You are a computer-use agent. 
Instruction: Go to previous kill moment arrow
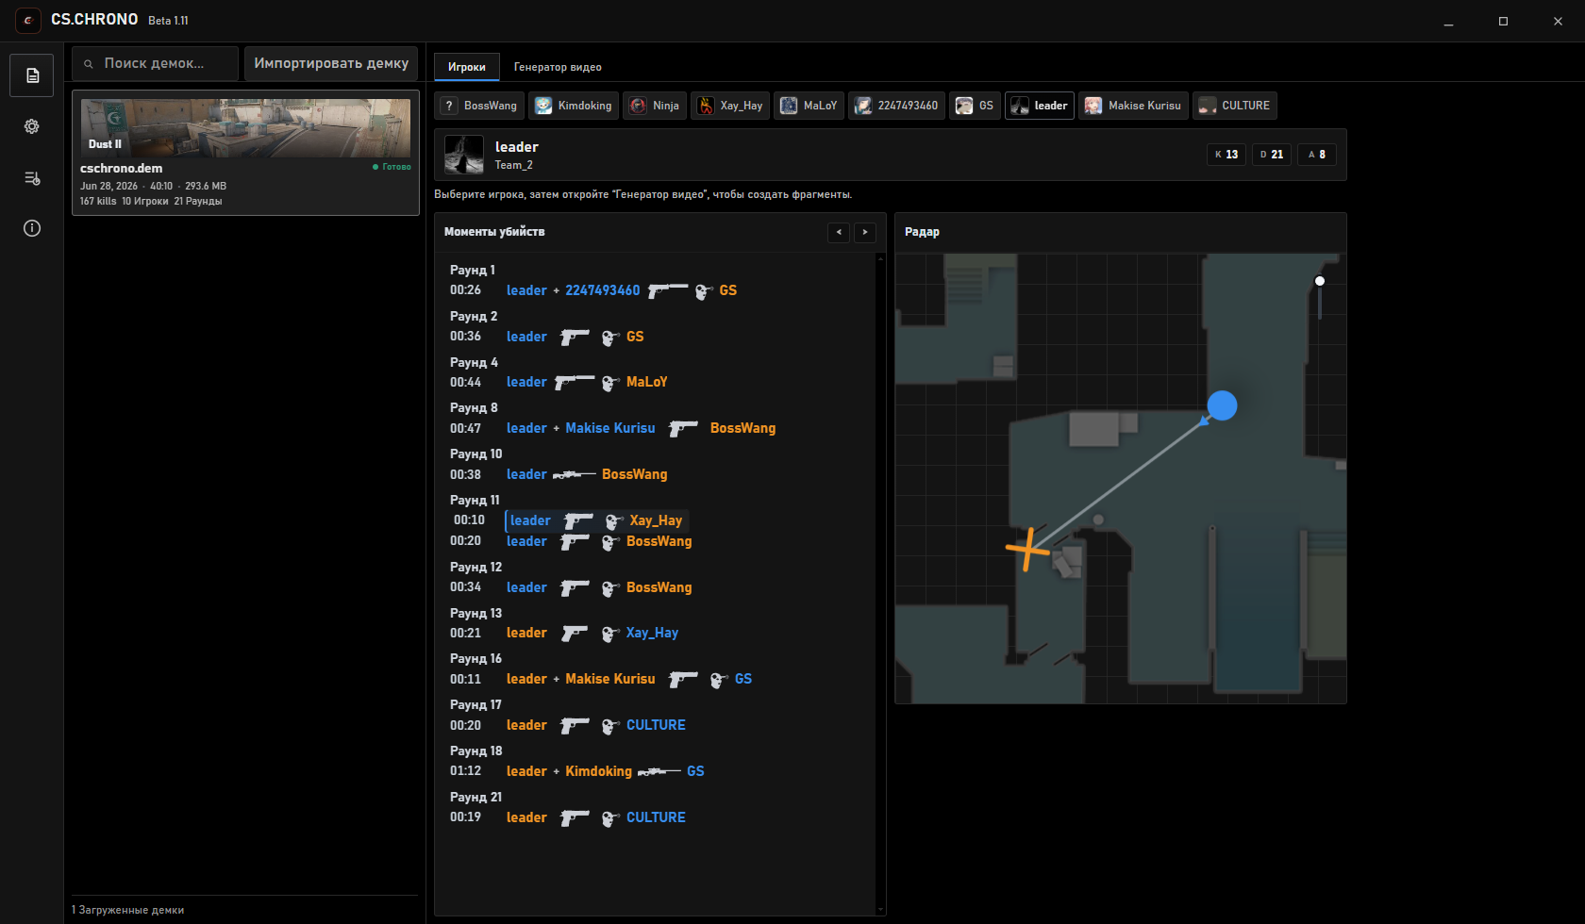(839, 232)
